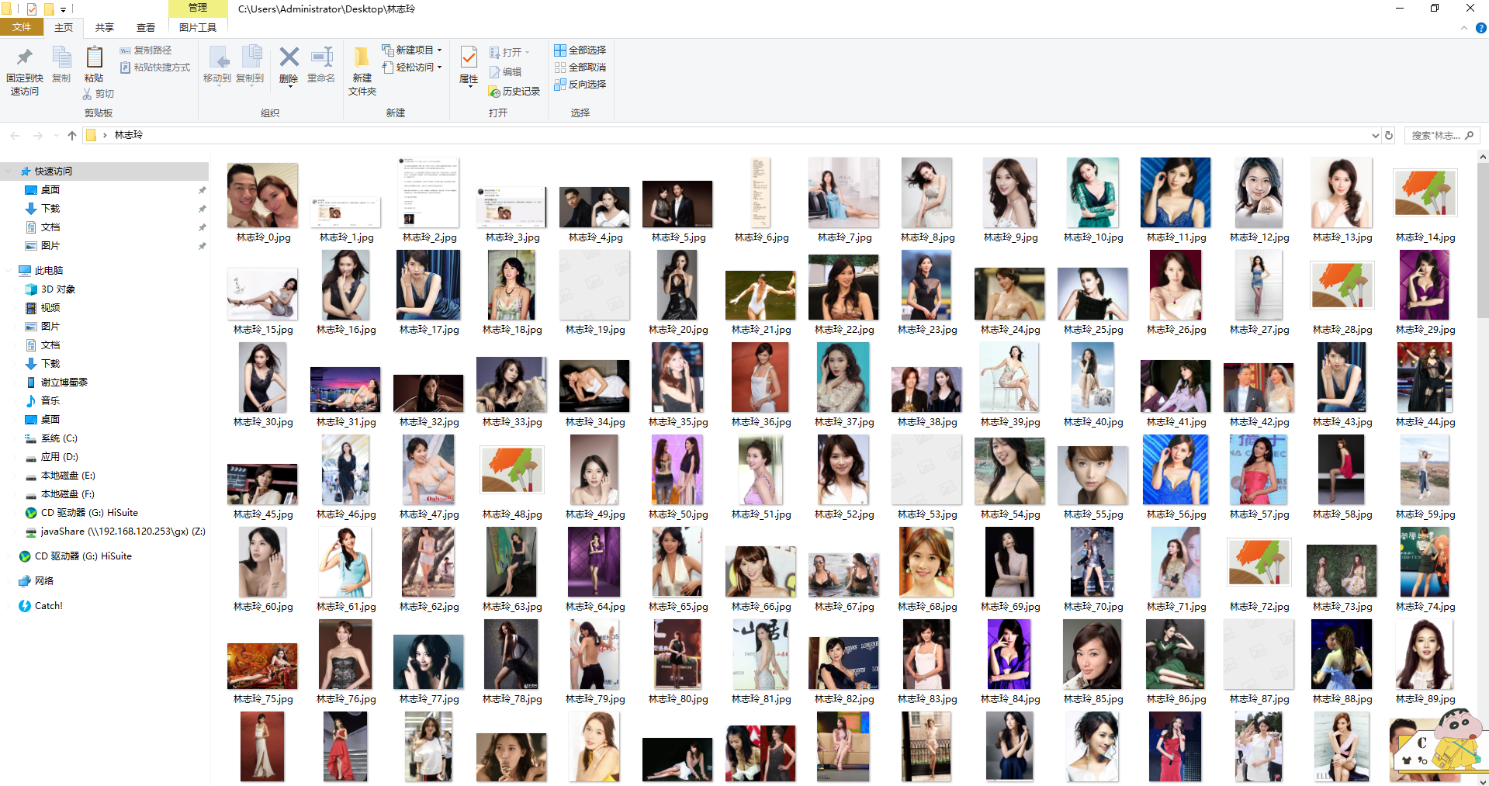Select Desktop (桌面) under Quick access
Viewport: 1489px width, 786px height.
50,190
